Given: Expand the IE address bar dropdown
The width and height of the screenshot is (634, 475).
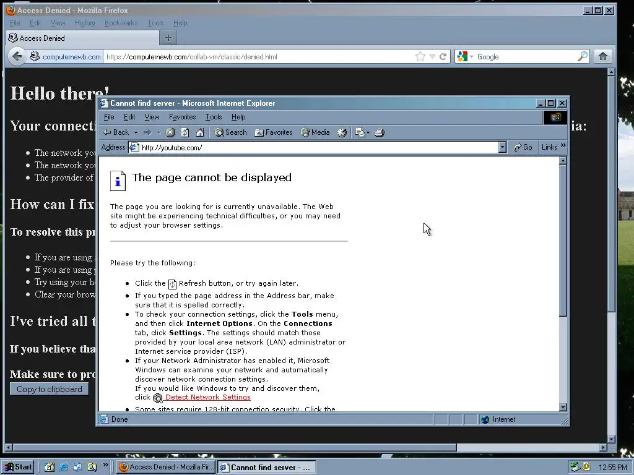Looking at the screenshot, I should 503,147.
